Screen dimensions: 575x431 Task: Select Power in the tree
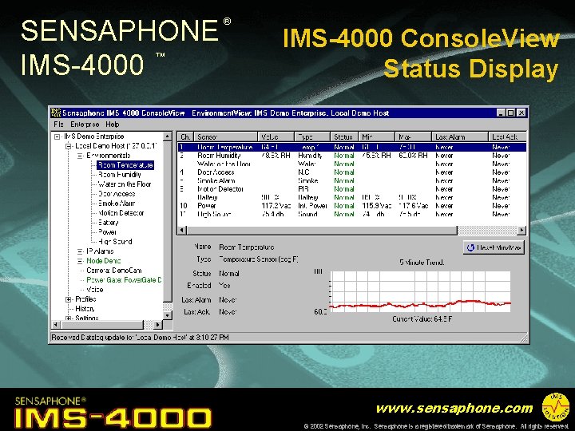(107, 232)
